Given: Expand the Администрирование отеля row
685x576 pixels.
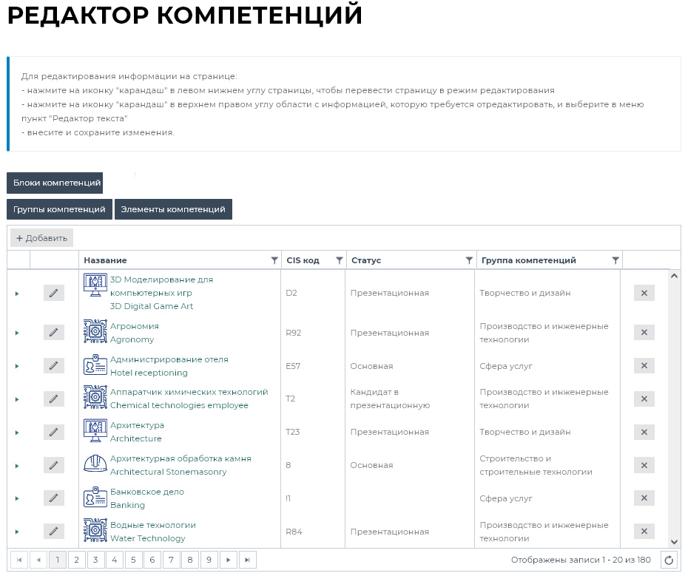Looking at the screenshot, I should click(17, 366).
